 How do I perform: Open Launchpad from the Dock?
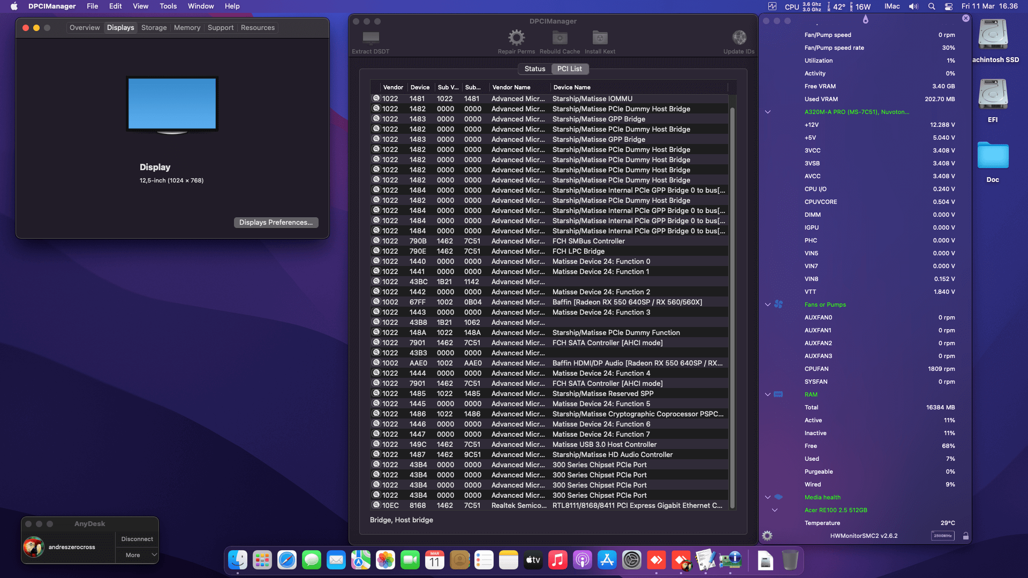coord(262,560)
